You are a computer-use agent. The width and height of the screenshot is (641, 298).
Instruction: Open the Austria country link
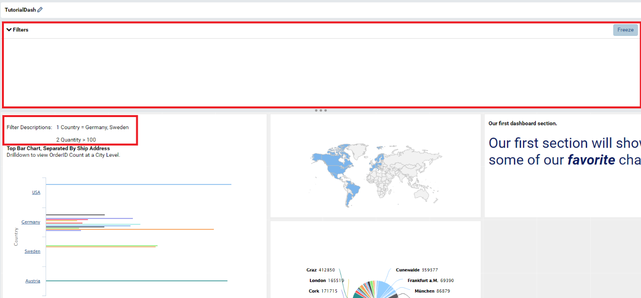(x=33, y=281)
